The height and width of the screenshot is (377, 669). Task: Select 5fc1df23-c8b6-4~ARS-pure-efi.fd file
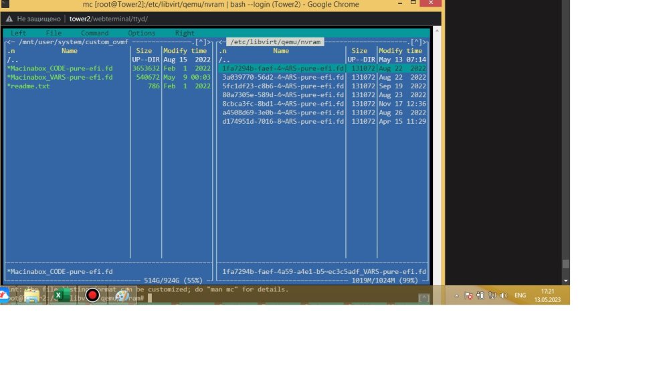[283, 86]
